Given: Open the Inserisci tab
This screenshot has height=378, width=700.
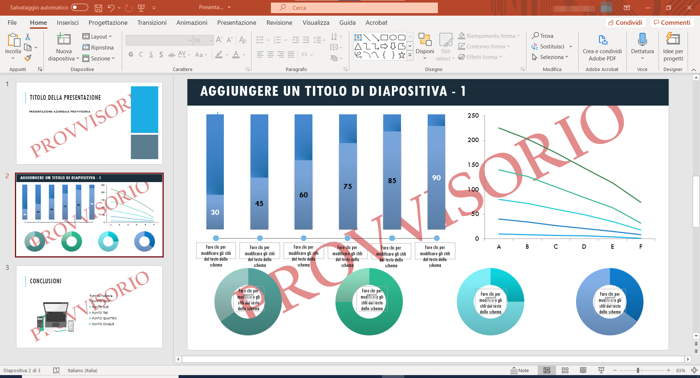Looking at the screenshot, I should (67, 23).
